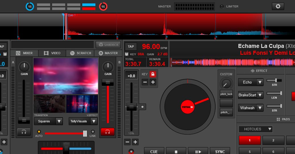Click the audio crossfader handle
Viewport: 295px width, 154px height.
point(66,148)
